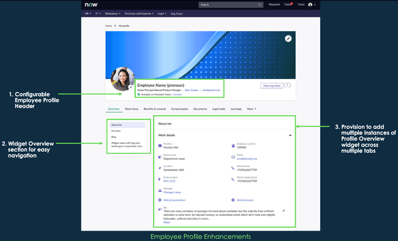Click the View org chart button
The width and height of the screenshot is (398, 241).
(x=272, y=86)
